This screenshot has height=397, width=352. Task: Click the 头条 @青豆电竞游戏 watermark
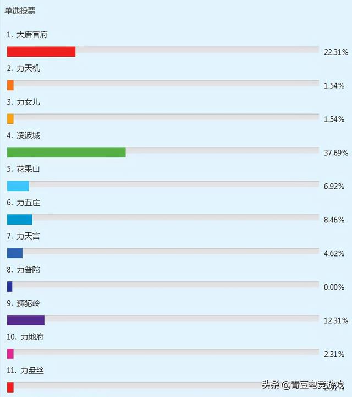(x=303, y=385)
